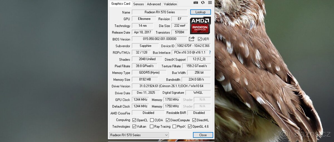Click the Default Clock row Shader N/A value

[202, 106]
